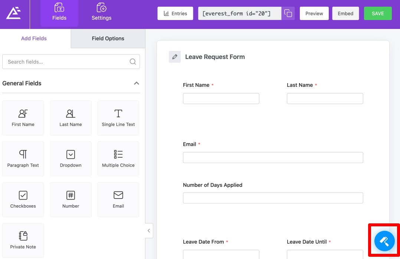Add the First Name field
400x259 pixels.
[x=23, y=118]
